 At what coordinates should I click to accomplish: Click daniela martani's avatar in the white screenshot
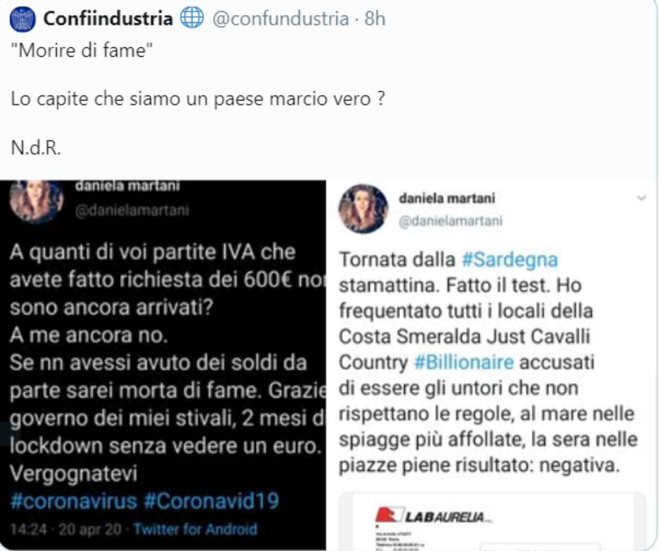point(363,209)
